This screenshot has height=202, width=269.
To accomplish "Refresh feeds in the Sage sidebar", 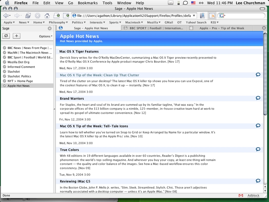I will click(6, 36).
